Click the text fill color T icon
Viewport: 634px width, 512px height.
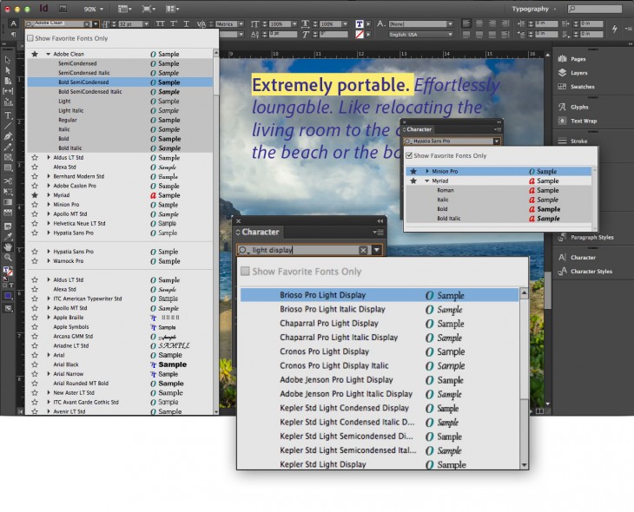(x=360, y=23)
